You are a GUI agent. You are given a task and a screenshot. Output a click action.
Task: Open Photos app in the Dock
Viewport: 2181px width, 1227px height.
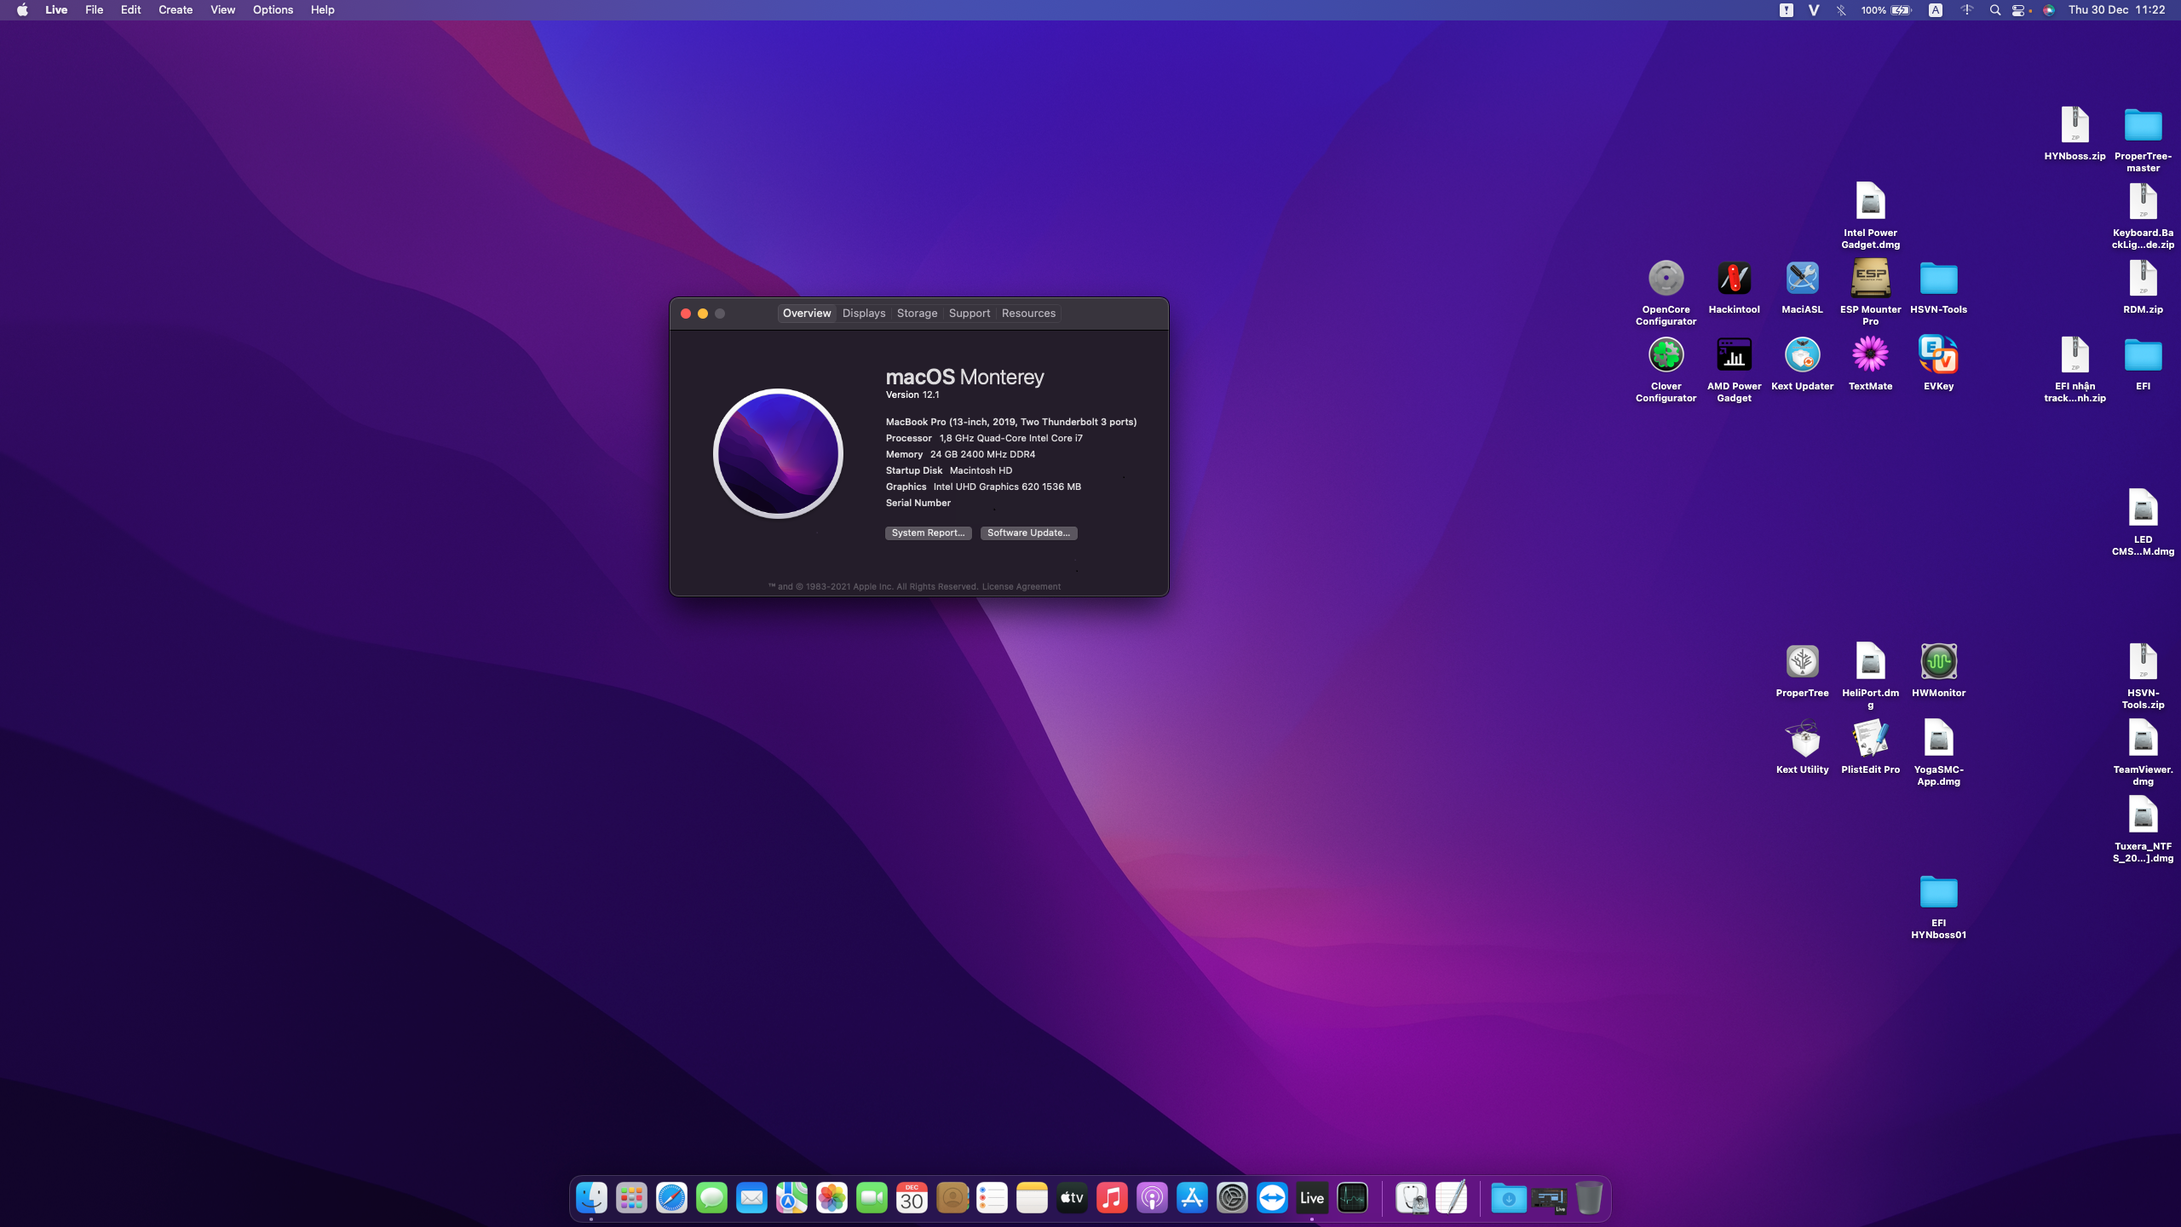[x=832, y=1198]
